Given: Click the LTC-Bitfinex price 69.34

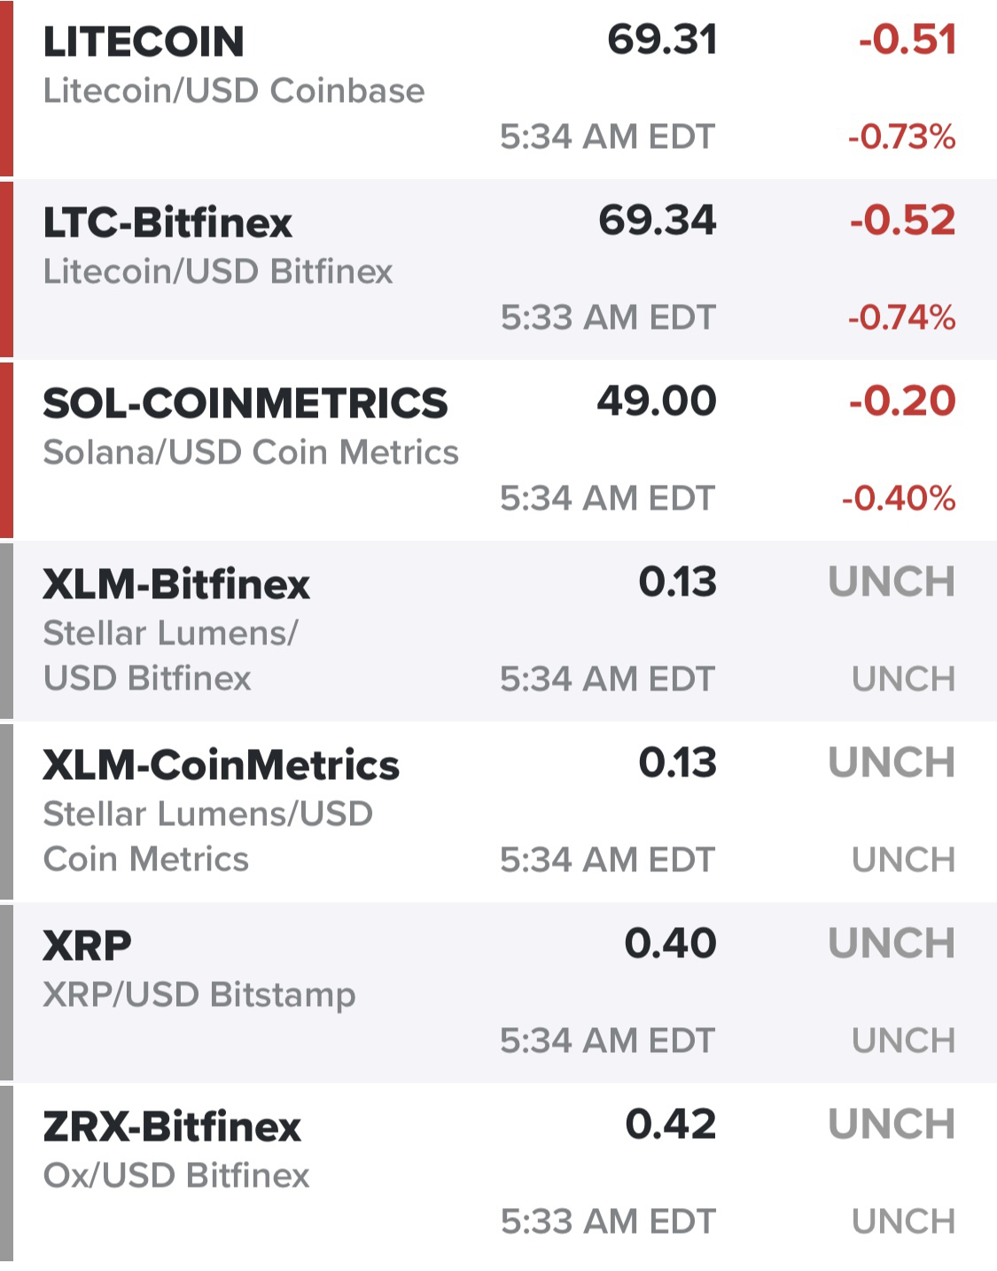Looking at the screenshot, I should [658, 220].
